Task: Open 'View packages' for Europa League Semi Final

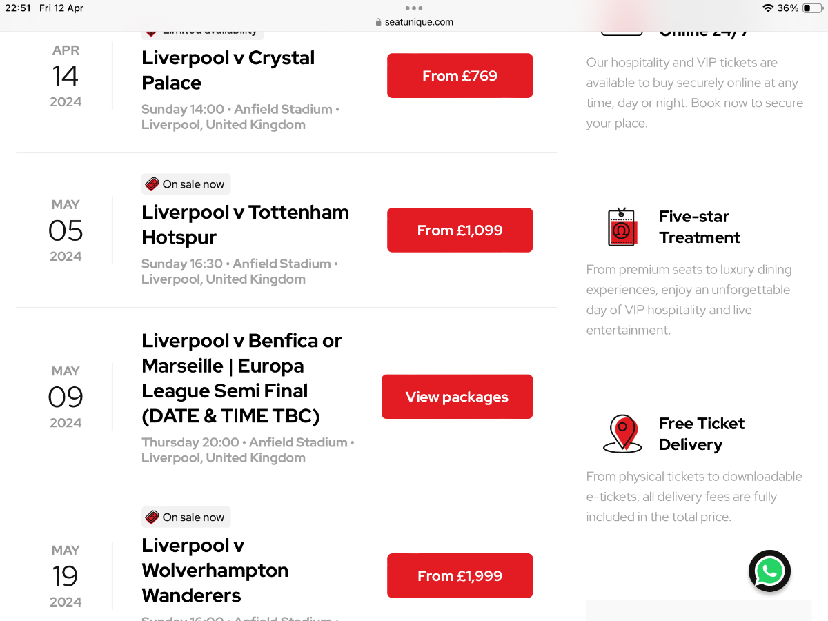Action: pyautogui.click(x=457, y=397)
